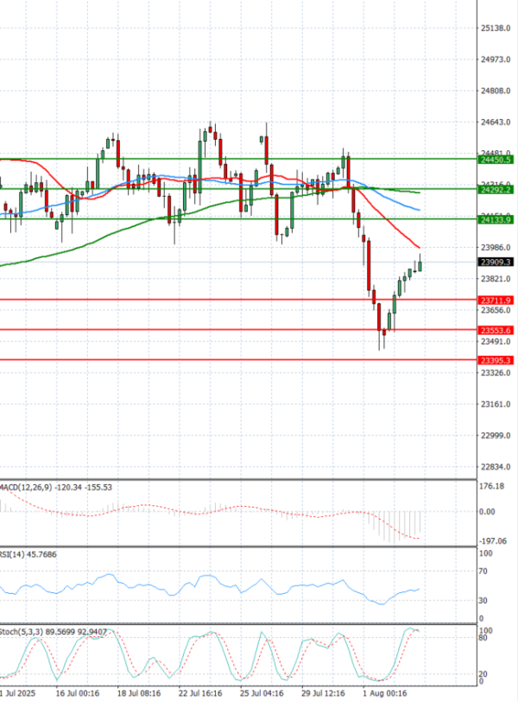
Task: Click the MACD scale value 176.18
Action: coord(491,486)
